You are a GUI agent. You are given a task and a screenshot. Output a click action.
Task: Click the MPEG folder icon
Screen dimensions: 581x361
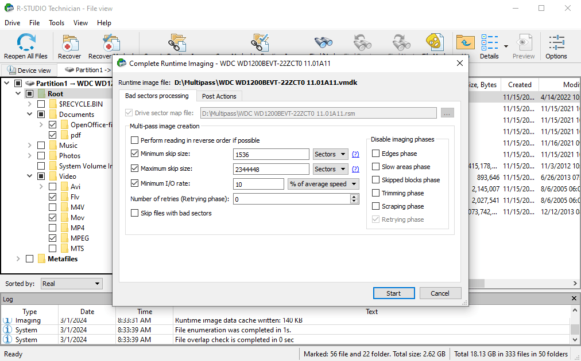pyautogui.click(x=64, y=238)
